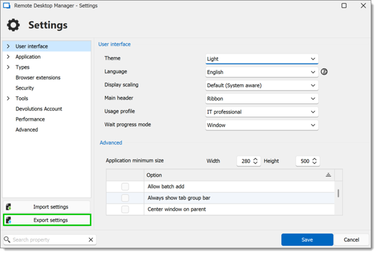
Task: Click the User interface section heading
Action: (x=114, y=45)
